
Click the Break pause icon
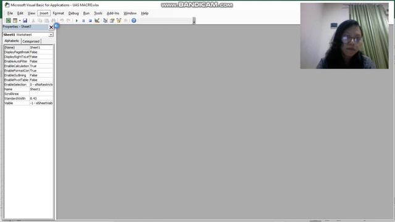(x=83, y=20)
